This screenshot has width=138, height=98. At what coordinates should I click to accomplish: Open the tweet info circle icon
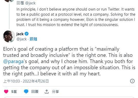tap(132, 81)
